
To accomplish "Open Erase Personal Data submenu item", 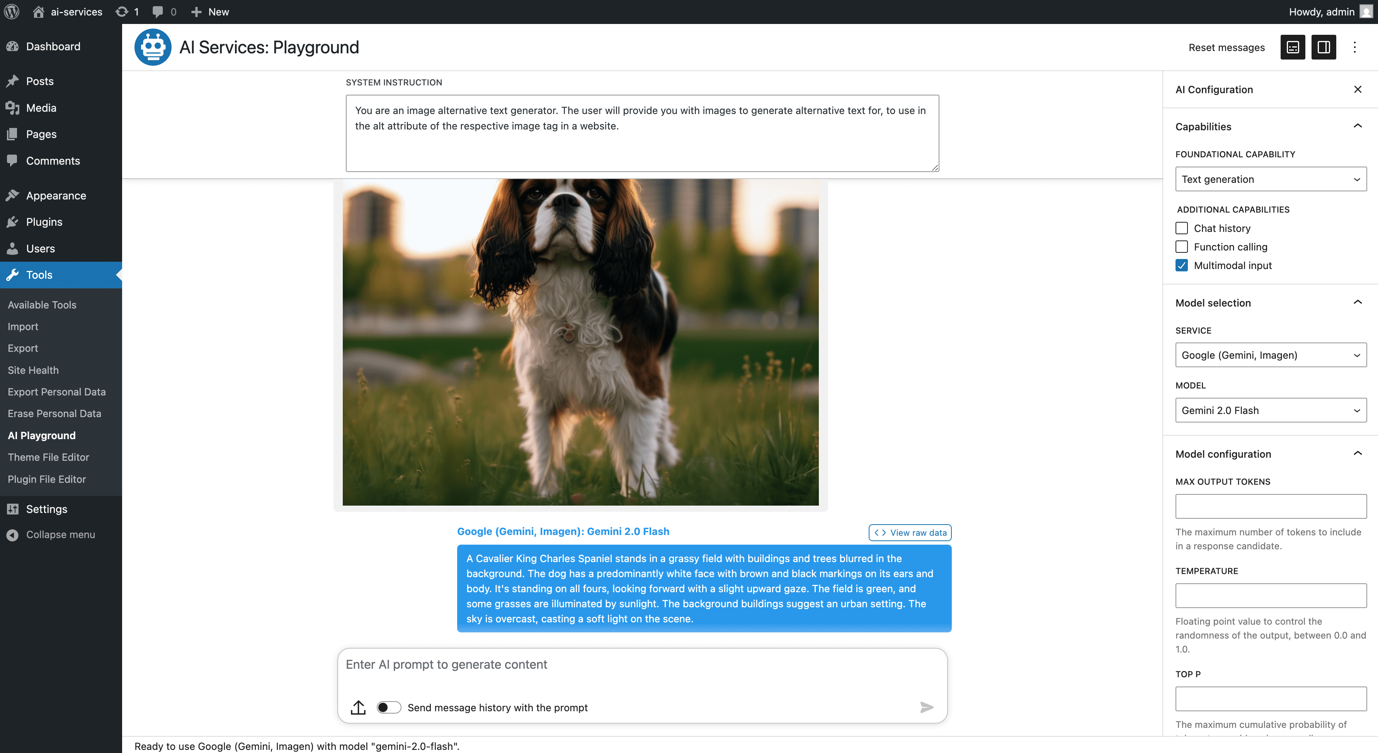I will coord(54,413).
